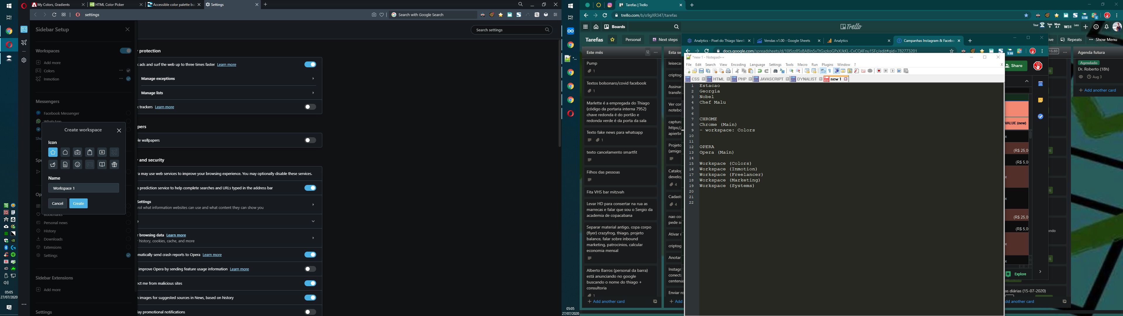Click Cancel in Create workspace dialog
1123x316 pixels.
58,203
